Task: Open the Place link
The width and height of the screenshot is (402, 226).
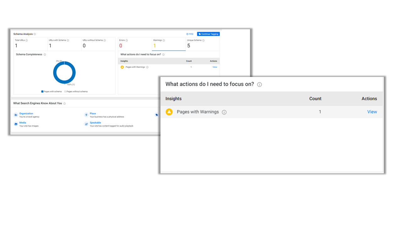Action: pos(93,114)
